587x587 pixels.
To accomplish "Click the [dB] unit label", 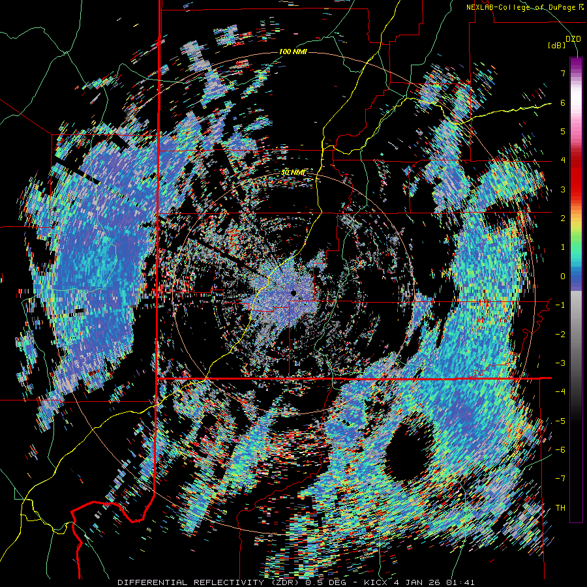I will click(556, 46).
